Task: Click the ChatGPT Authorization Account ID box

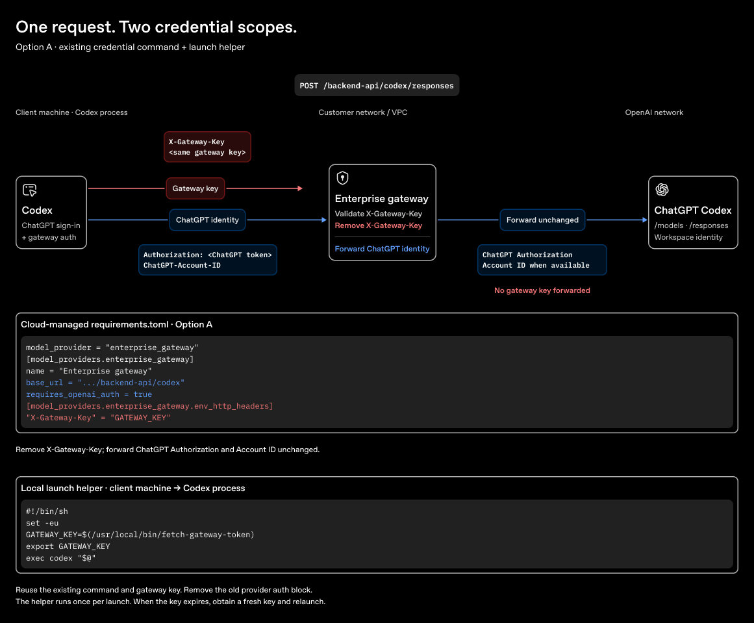Action: coord(542,260)
